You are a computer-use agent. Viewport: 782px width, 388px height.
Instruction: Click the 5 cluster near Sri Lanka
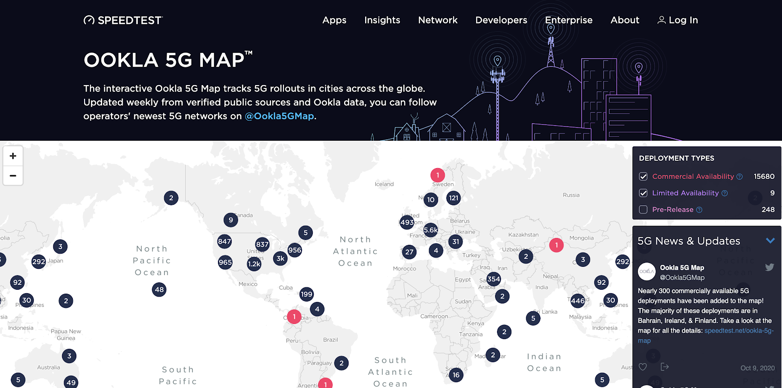(533, 318)
